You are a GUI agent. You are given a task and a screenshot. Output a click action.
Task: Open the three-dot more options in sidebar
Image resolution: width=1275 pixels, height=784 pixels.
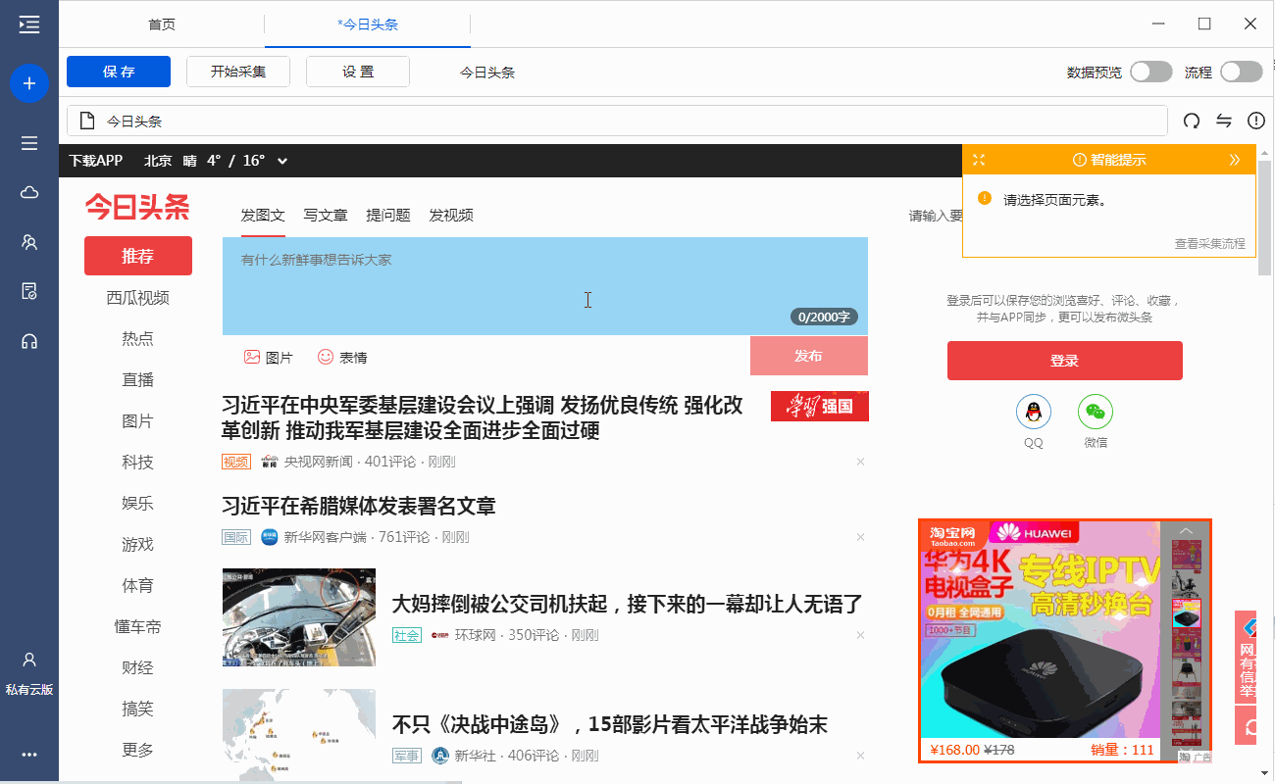coord(29,755)
